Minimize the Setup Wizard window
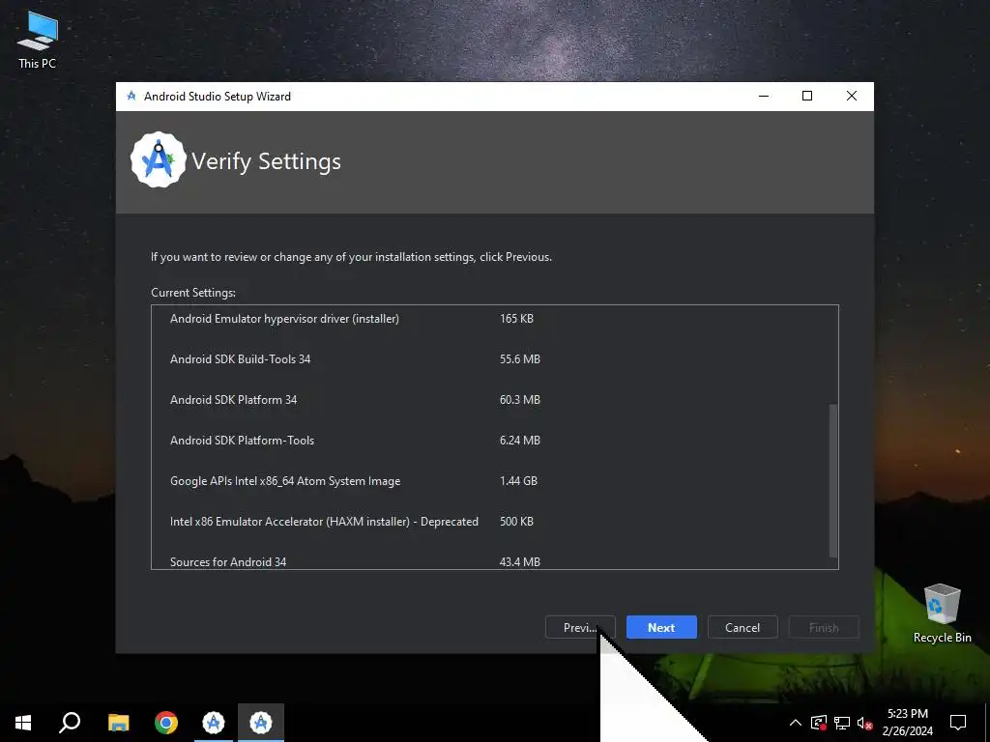The height and width of the screenshot is (742, 990). coord(764,96)
